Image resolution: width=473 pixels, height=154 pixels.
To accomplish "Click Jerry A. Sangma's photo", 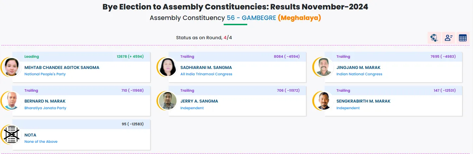I will click(167, 100).
